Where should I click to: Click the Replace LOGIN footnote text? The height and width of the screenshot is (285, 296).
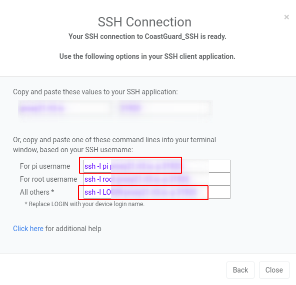[x=84, y=204]
